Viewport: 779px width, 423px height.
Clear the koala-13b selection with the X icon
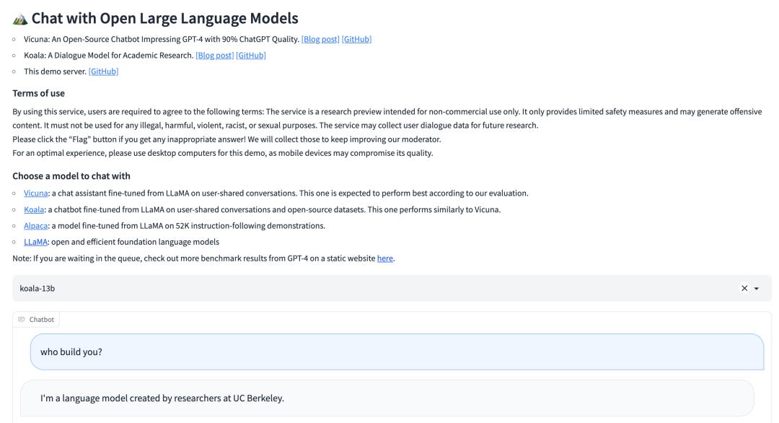tap(744, 289)
